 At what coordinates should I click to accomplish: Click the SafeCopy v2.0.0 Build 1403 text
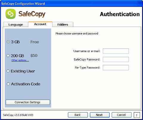coord(18,115)
